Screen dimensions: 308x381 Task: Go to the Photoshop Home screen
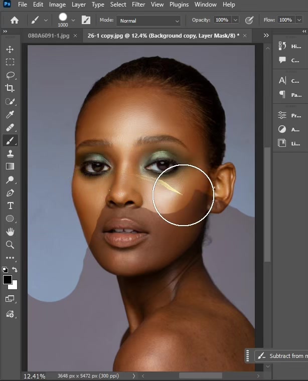(15, 20)
